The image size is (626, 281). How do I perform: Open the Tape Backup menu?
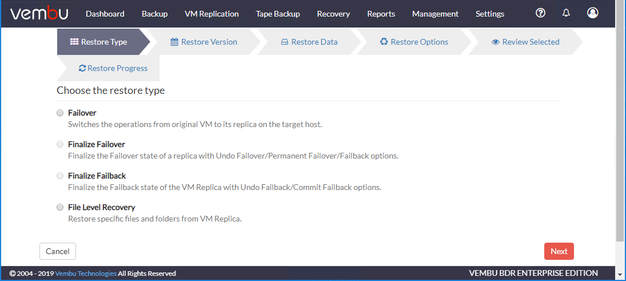(278, 14)
